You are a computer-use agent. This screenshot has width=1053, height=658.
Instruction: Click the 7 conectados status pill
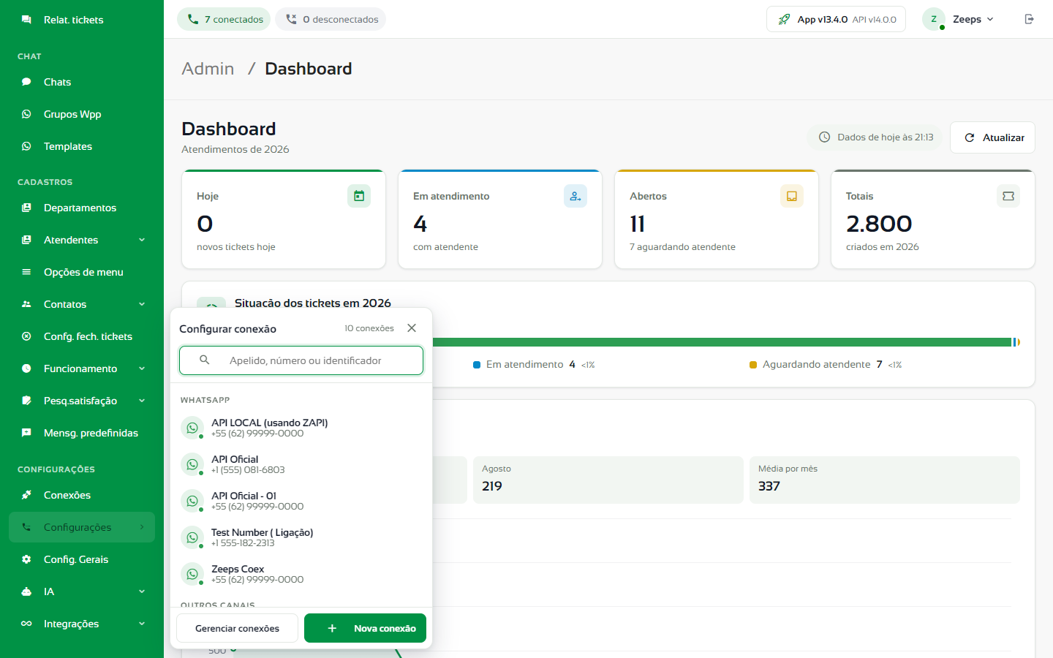[x=224, y=19]
